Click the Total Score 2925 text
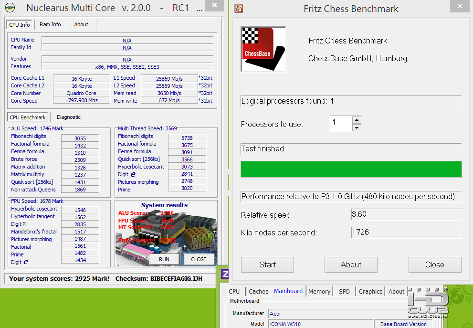This screenshot has width=473, height=328. click(x=147, y=241)
